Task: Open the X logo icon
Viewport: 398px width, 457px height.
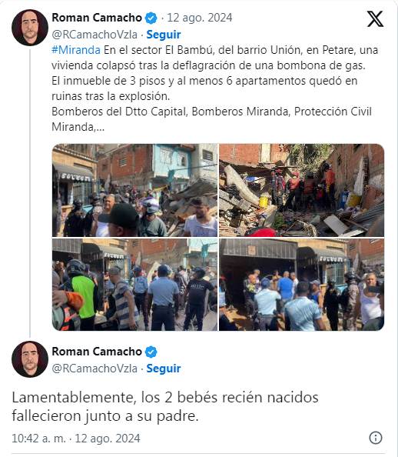Action: (375, 19)
